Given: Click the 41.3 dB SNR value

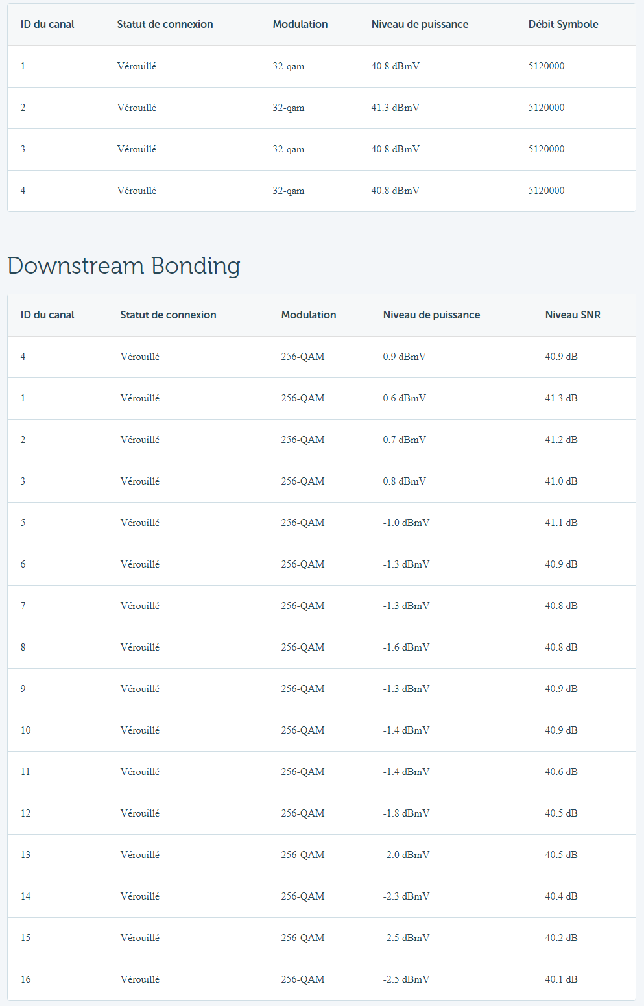Looking at the screenshot, I should (561, 398).
